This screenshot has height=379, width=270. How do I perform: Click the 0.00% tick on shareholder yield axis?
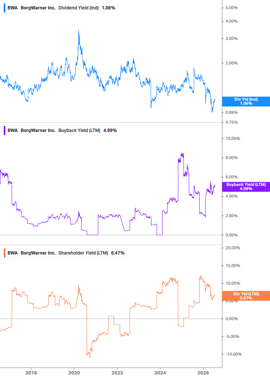coord(231,319)
